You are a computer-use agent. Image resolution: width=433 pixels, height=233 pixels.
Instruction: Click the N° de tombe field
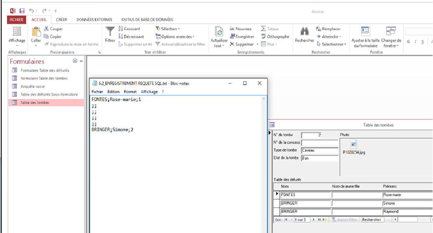tap(311, 135)
